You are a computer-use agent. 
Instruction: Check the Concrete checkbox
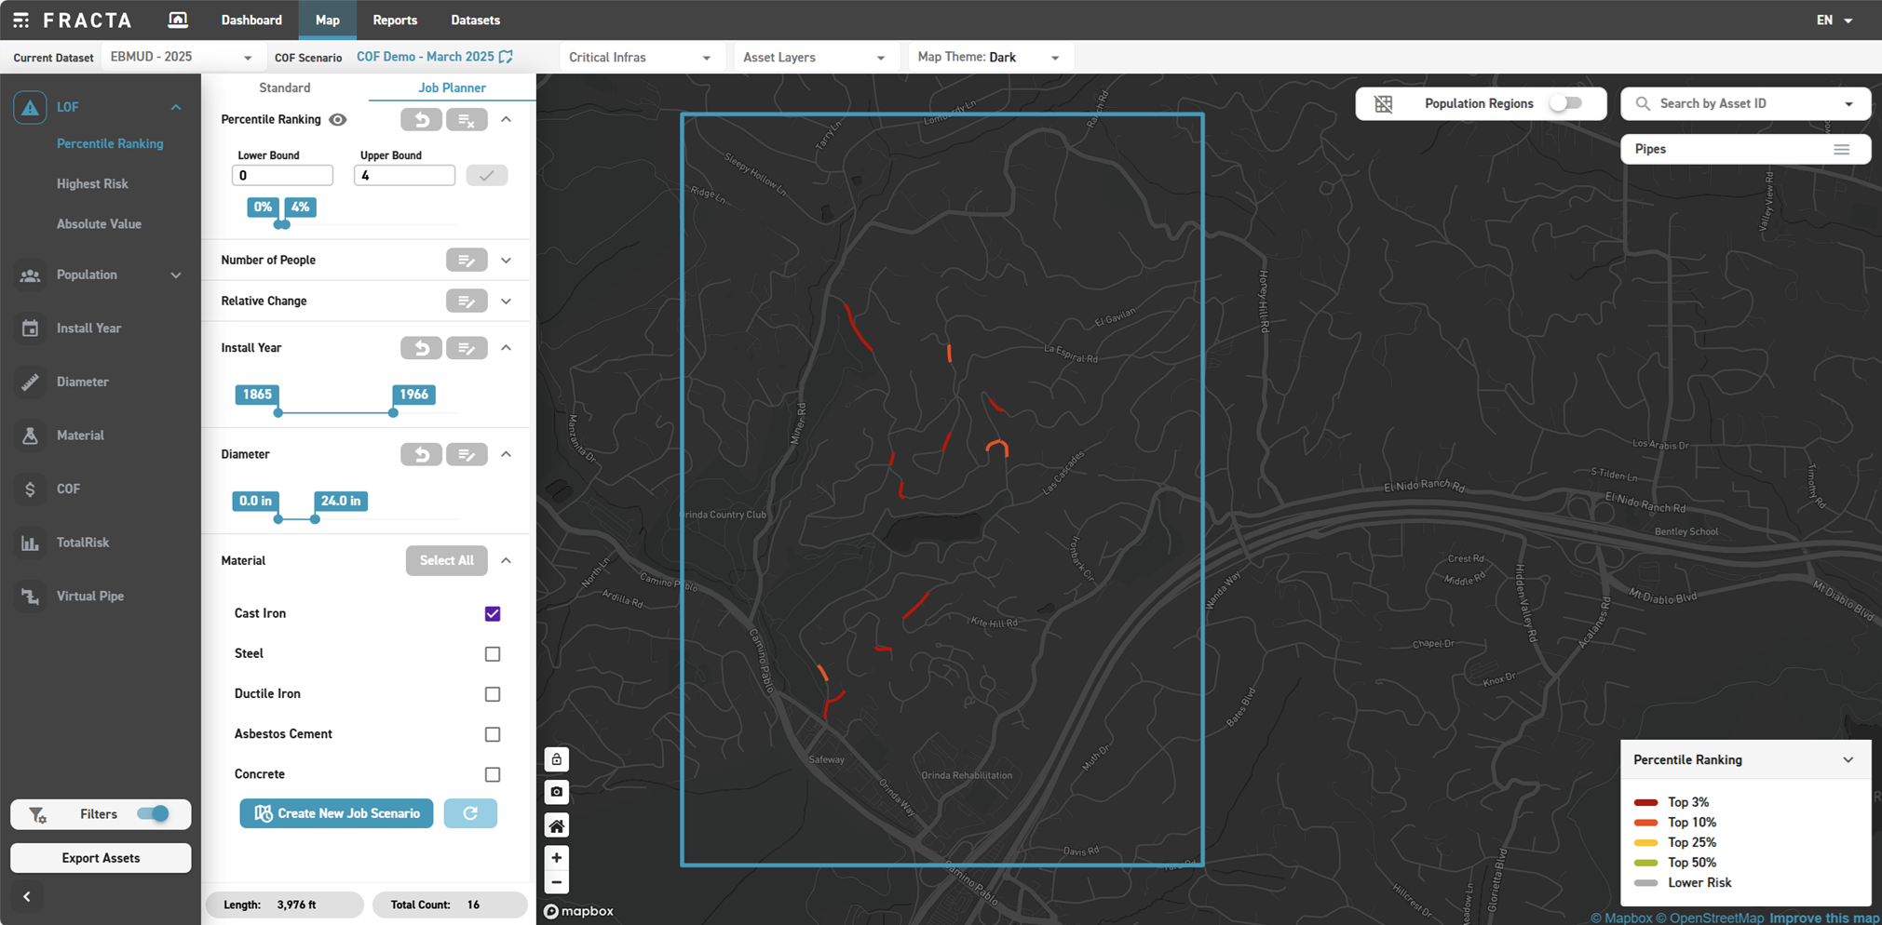tap(493, 774)
